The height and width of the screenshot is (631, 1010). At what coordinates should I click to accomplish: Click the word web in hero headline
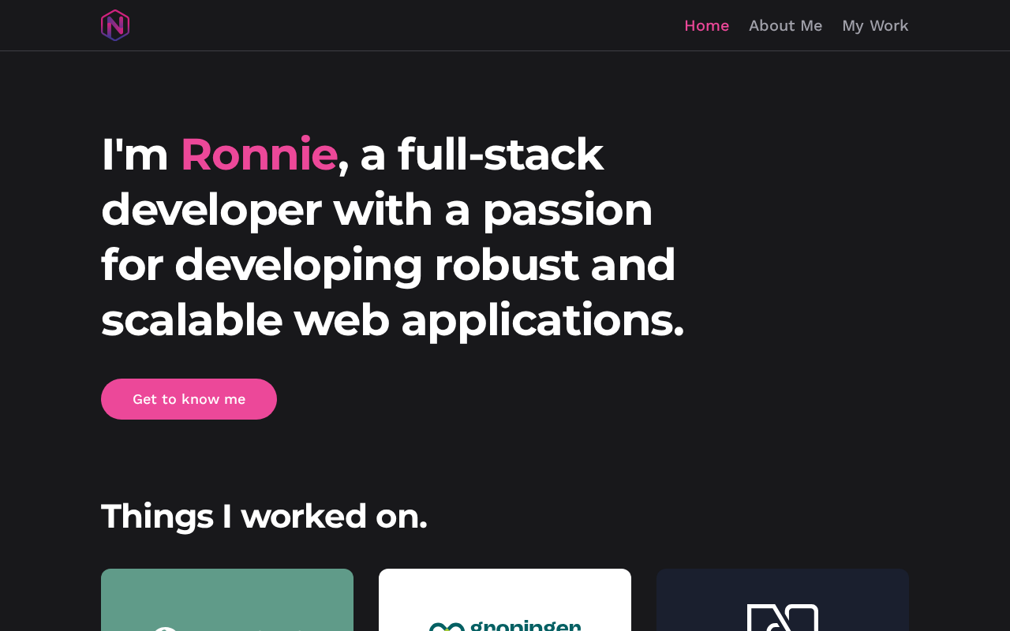342,319
